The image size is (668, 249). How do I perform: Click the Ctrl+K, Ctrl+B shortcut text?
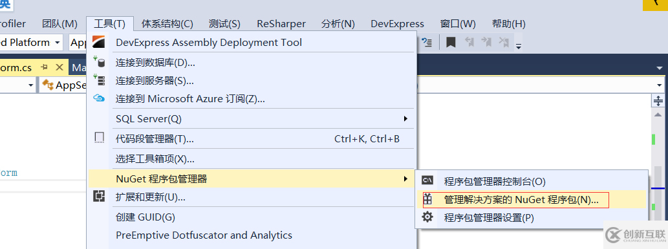(x=367, y=138)
